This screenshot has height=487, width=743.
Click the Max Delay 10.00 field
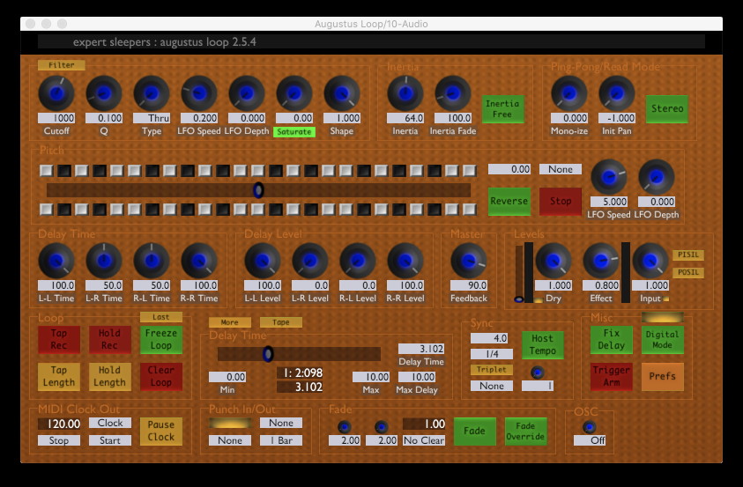point(417,377)
